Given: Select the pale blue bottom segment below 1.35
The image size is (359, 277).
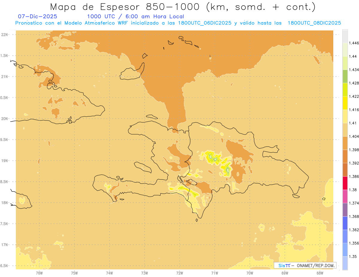Looking at the screenshot, I should (x=345, y=263).
